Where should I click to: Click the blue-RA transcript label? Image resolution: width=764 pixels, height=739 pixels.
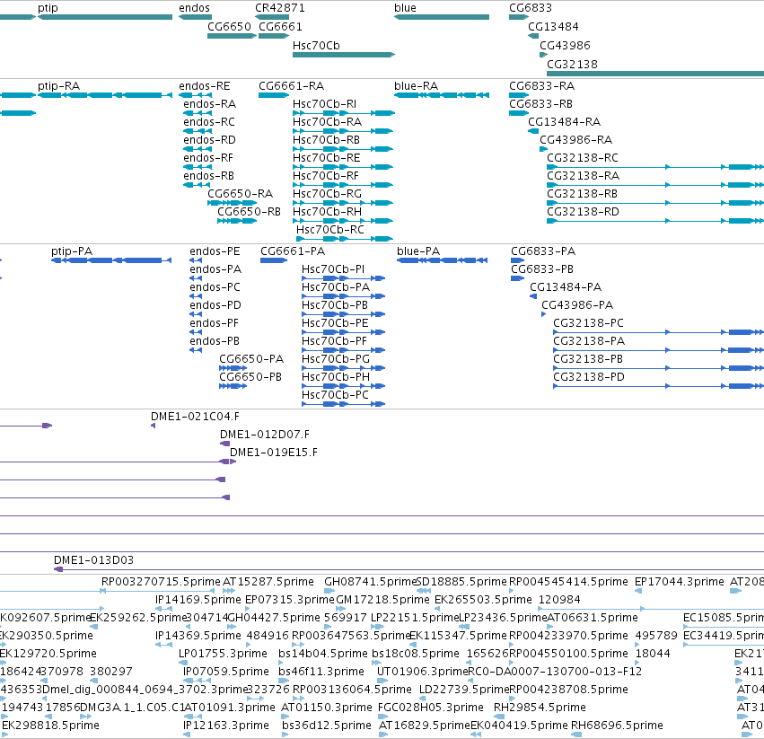point(416,86)
